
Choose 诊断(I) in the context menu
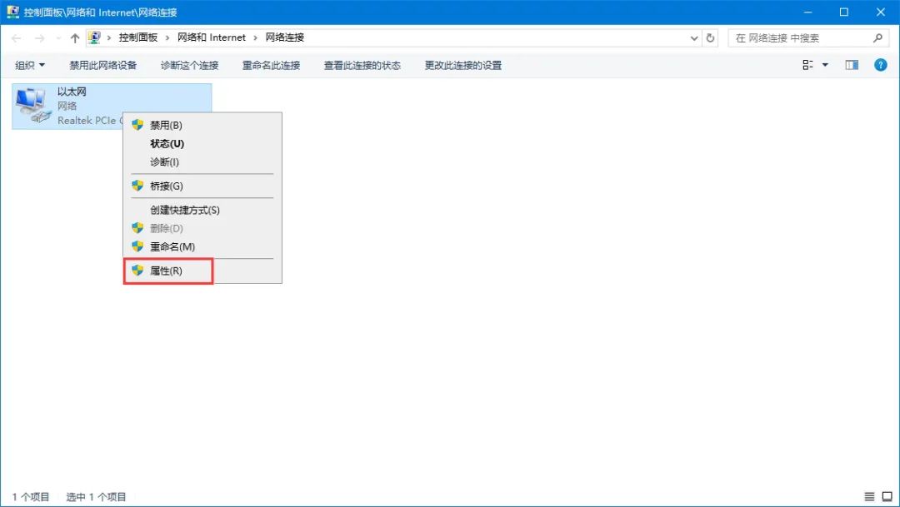point(164,162)
